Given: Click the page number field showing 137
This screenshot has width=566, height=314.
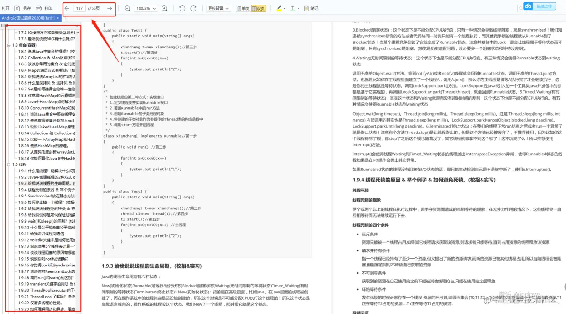Looking at the screenshot, I should point(79,8).
